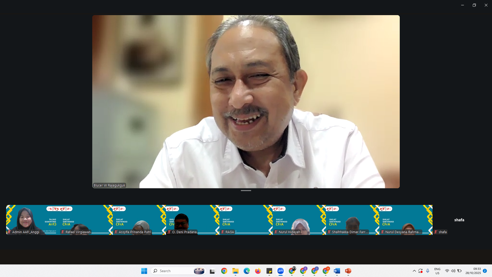Open the Zoom app in taskbar
Image resolution: width=492 pixels, height=277 pixels.
[281, 271]
